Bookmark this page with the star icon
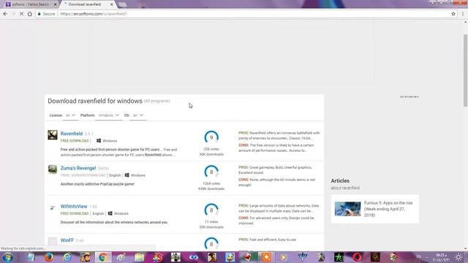The image size is (468, 263). pyautogui.click(x=453, y=14)
